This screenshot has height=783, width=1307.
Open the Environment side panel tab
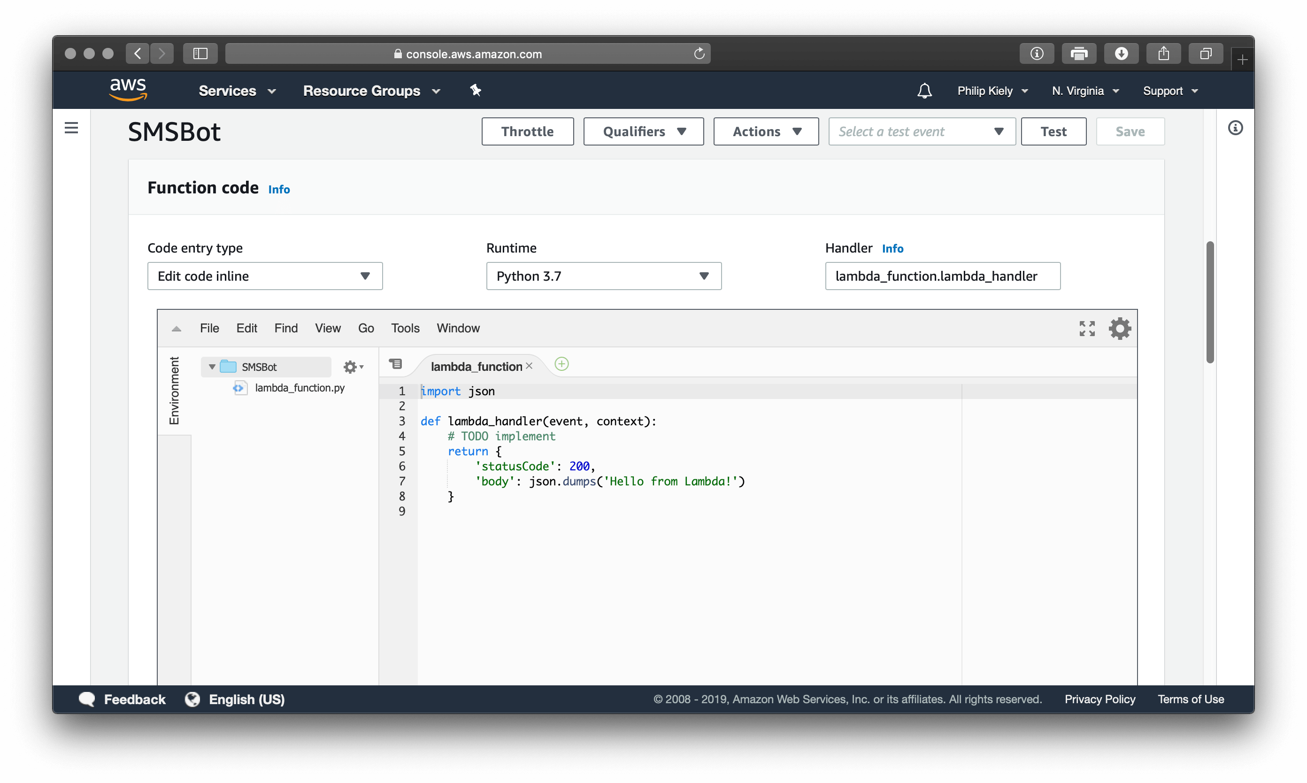(174, 391)
